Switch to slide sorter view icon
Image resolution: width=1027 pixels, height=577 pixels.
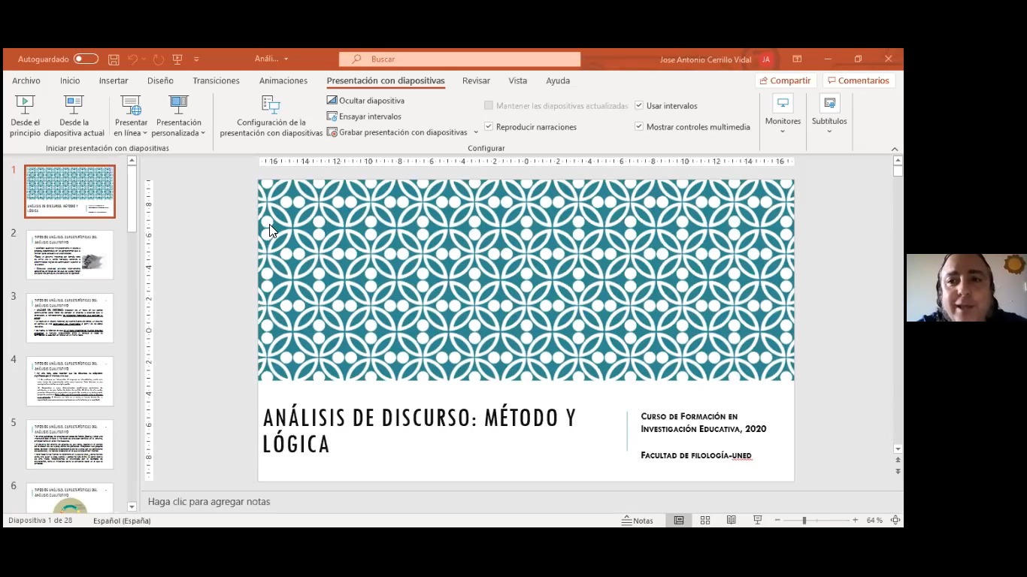705,521
